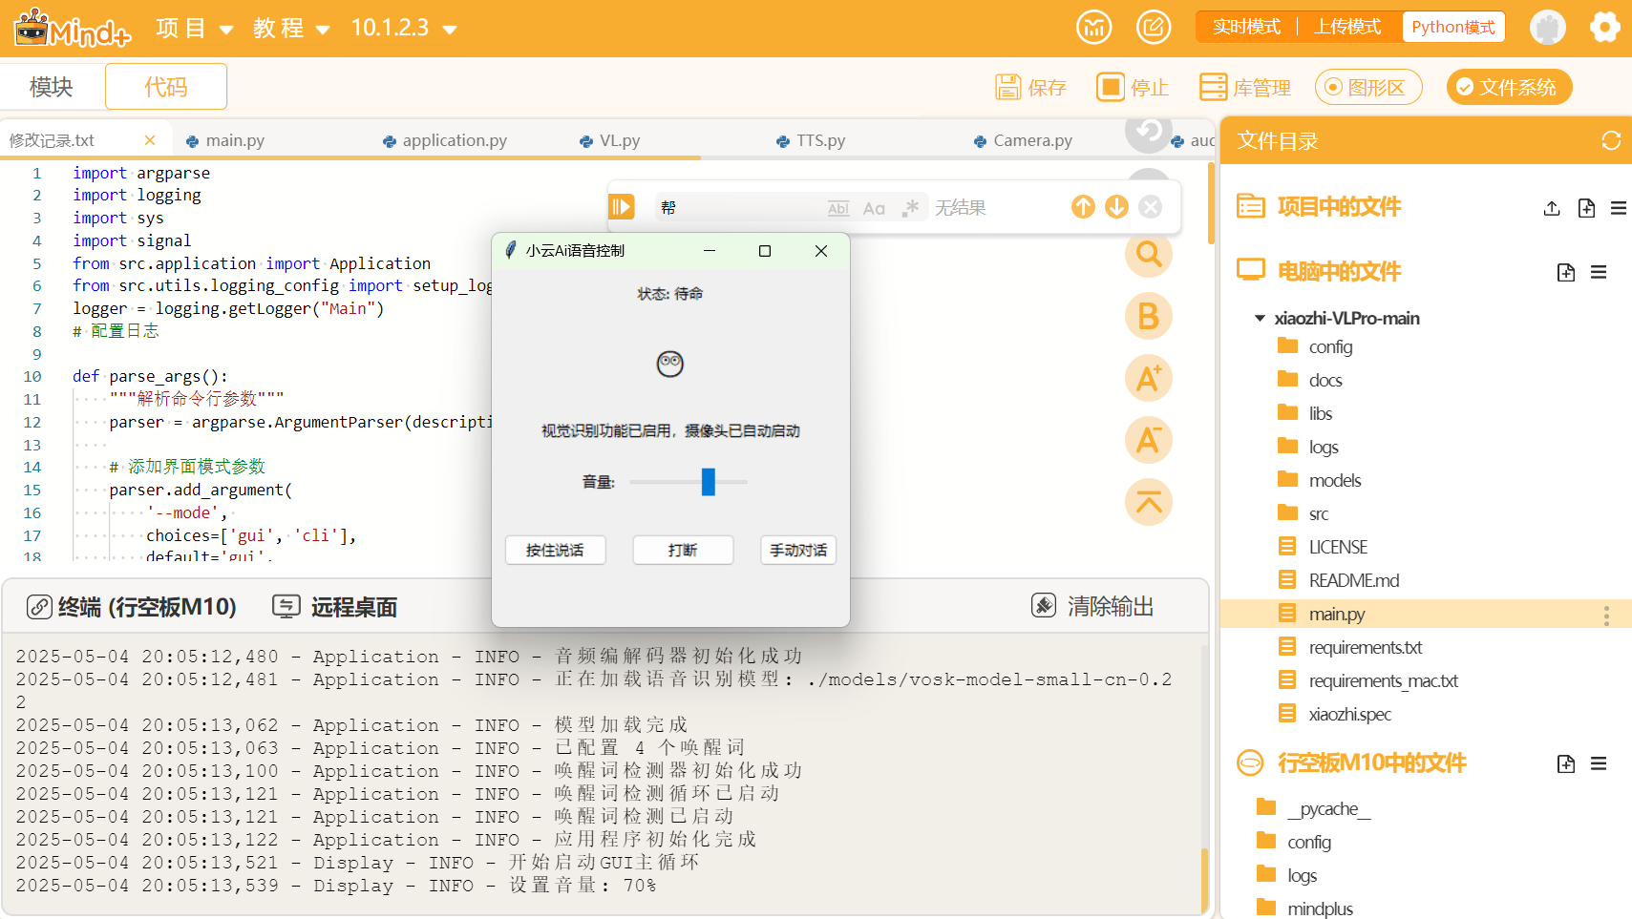Open 库管理 library manager
The height and width of the screenshot is (919, 1632).
coord(1245,87)
